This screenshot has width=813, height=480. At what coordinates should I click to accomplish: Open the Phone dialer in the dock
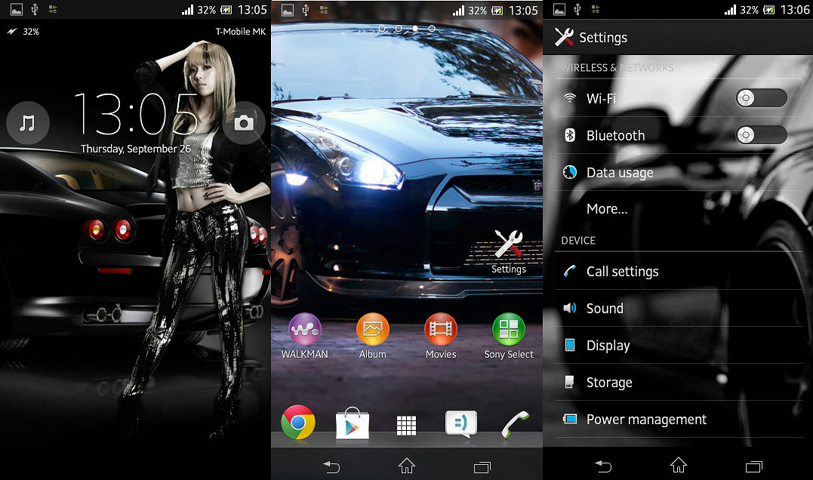[516, 425]
